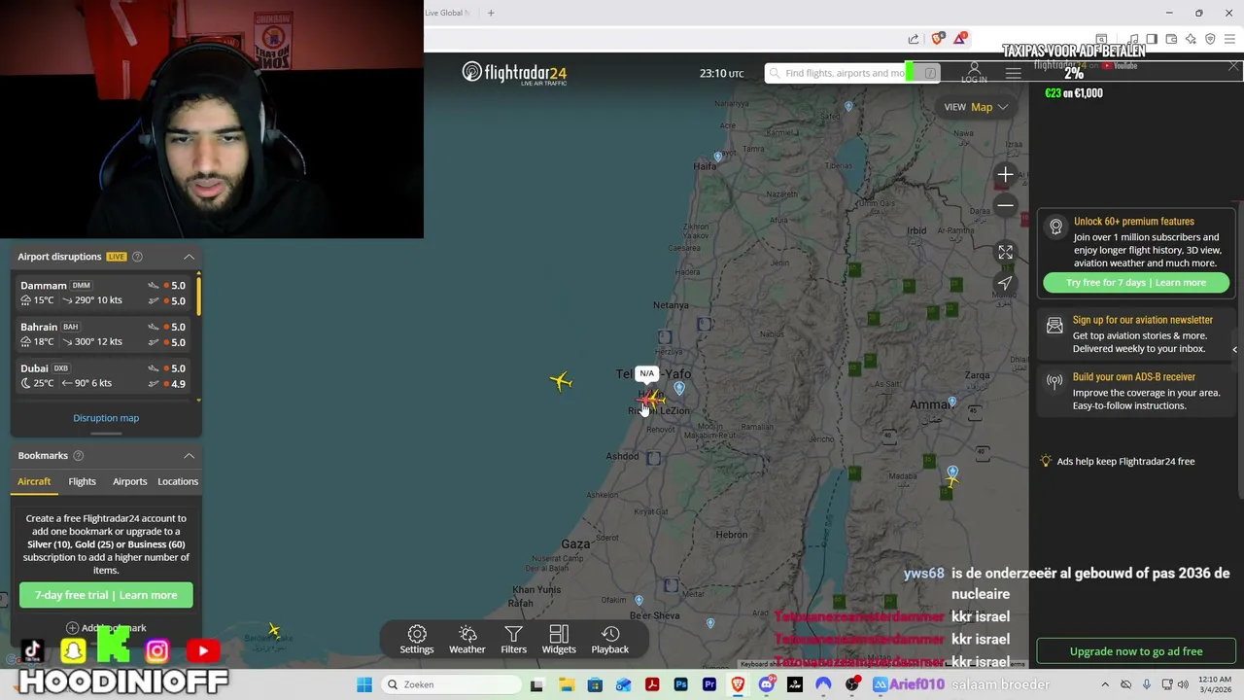The image size is (1244, 700).
Task: Open the Playback history tool
Action: (610, 640)
